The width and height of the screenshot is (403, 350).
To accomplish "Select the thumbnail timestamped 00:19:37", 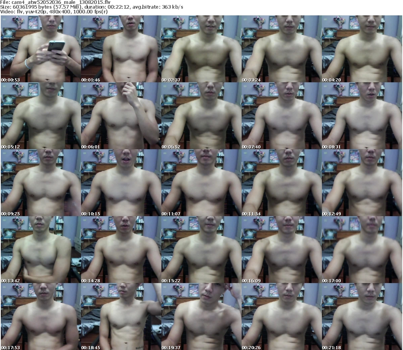I will click(201, 317).
